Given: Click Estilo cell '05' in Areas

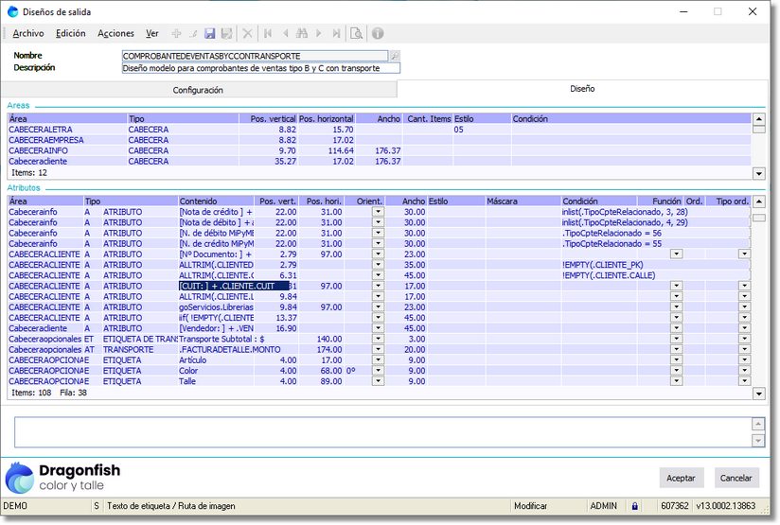Looking at the screenshot, I should pyautogui.click(x=482, y=130).
